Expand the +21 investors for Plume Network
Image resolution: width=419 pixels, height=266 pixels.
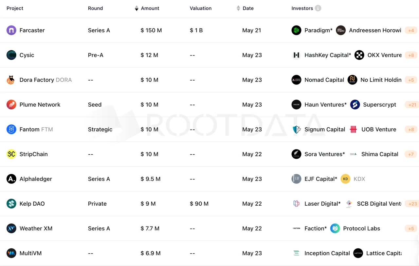[x=412, y=105]
